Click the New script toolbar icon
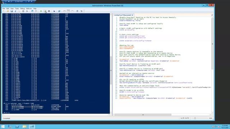 pos(4,11)
